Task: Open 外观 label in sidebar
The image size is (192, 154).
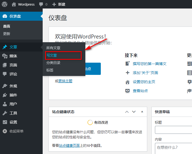Action: pyautogui.click(x=13, y=86)
